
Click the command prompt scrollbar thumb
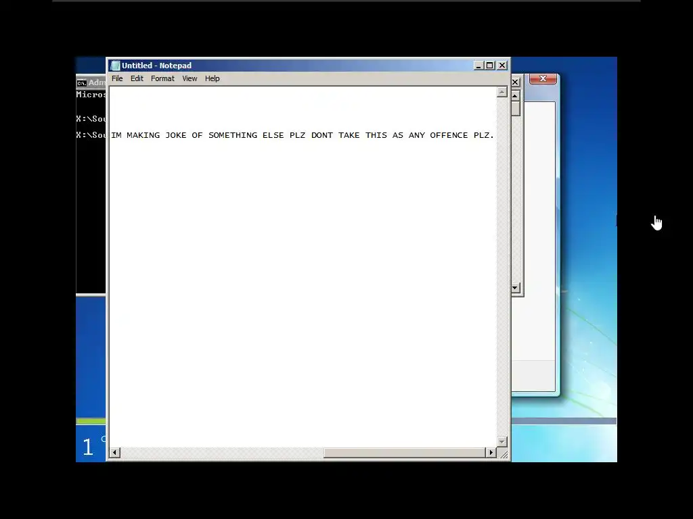tap(515, 108)
